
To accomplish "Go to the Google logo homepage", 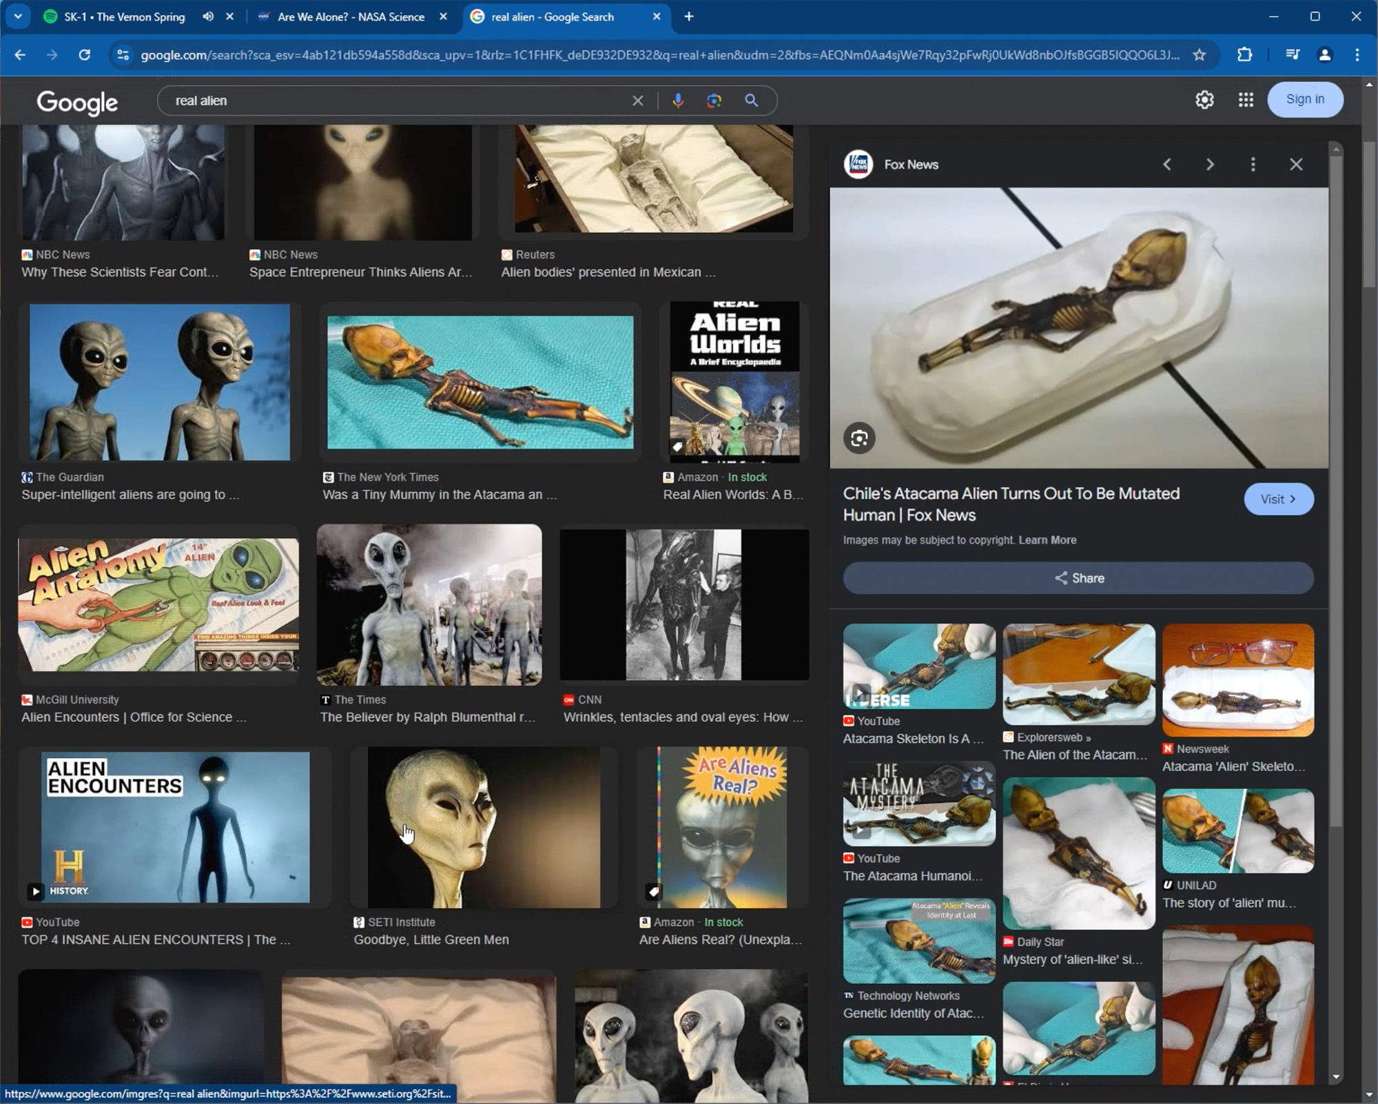I will coord(77,102).
